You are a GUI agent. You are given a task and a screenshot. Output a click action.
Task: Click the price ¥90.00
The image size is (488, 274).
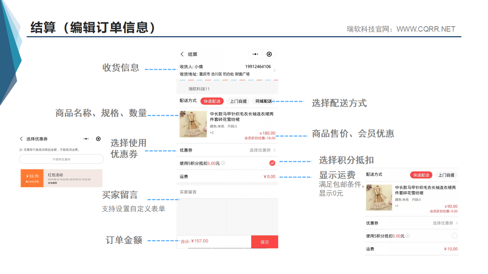coord(451,207)
